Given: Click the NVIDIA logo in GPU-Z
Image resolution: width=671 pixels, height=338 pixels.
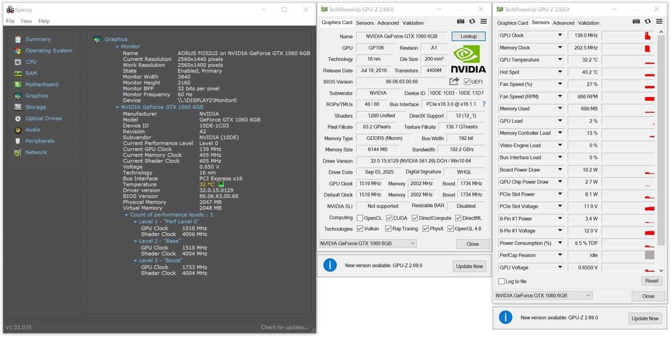Looking at the screenshot, I should pyautogui.click(x=468, y=59).
